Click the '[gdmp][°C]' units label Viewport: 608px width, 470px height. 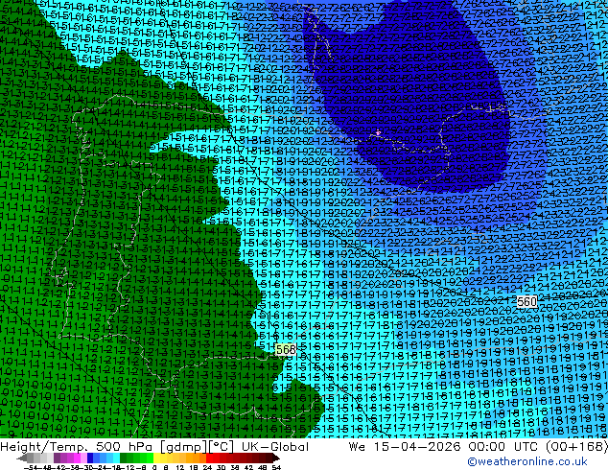coord(197,447)
